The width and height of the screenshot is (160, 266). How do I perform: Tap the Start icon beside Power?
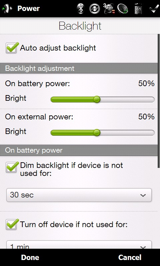[7, 9]
